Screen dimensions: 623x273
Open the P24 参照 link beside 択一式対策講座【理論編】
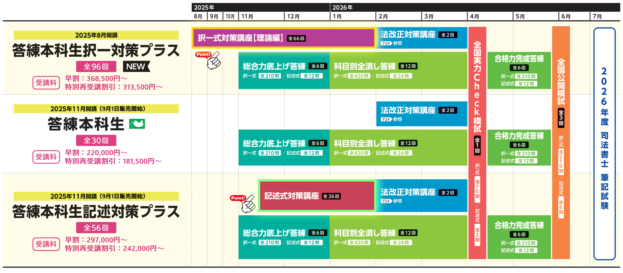tap(392, 43)
